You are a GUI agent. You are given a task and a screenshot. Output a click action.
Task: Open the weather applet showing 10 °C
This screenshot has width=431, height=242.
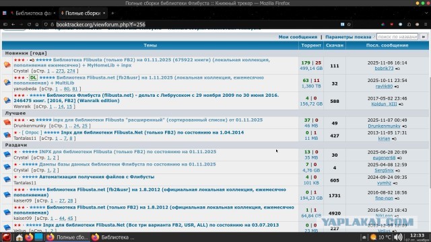pos(380,237)
